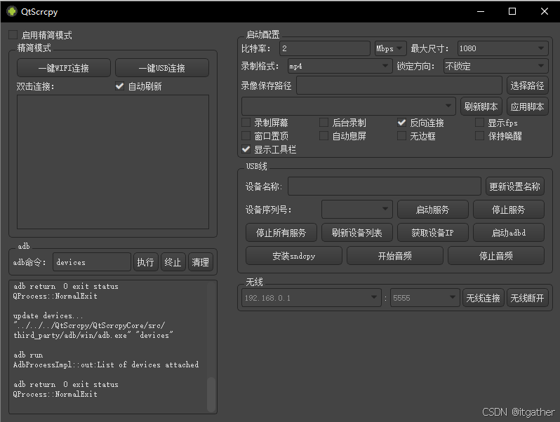This screenshot has height=422, width=560.
Task: Click the 终止 adb button
Action: 173,262
